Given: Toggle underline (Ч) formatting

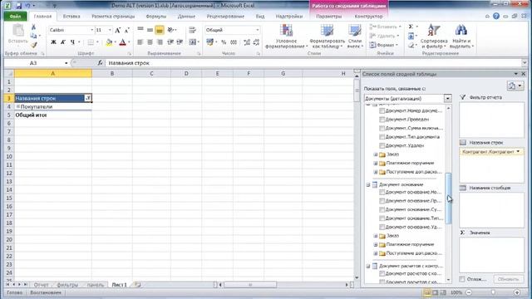Looking at the screenshot, I should [72, 42].
